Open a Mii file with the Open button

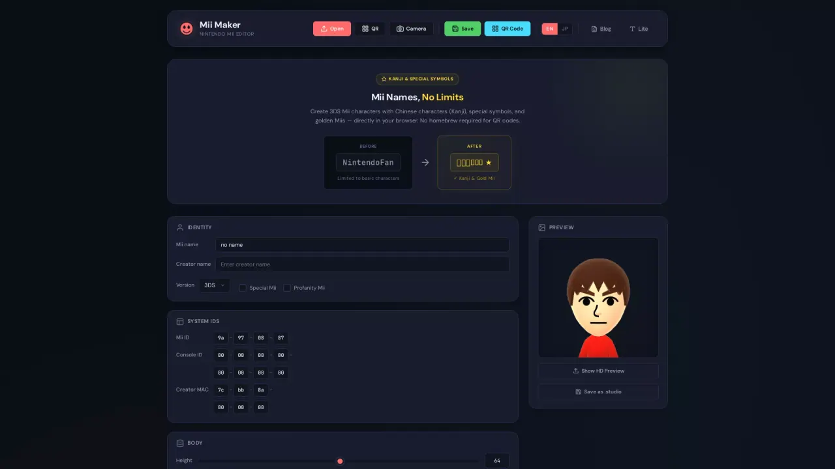pos(332,29)
